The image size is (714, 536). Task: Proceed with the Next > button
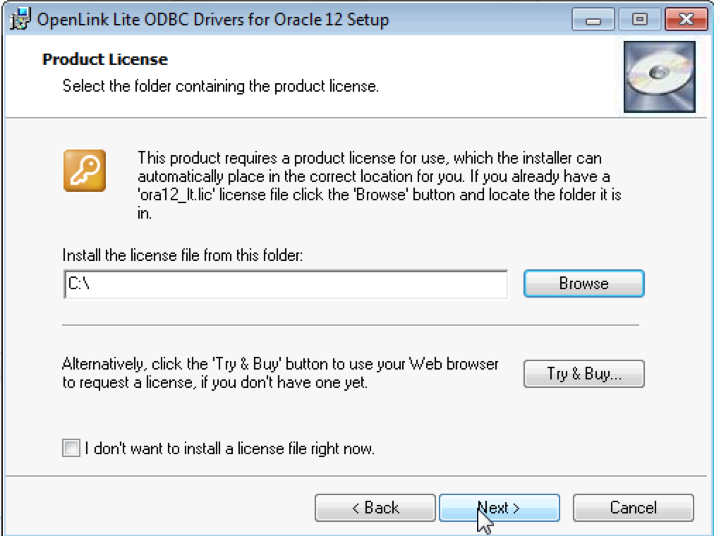[x=499, y=508]
